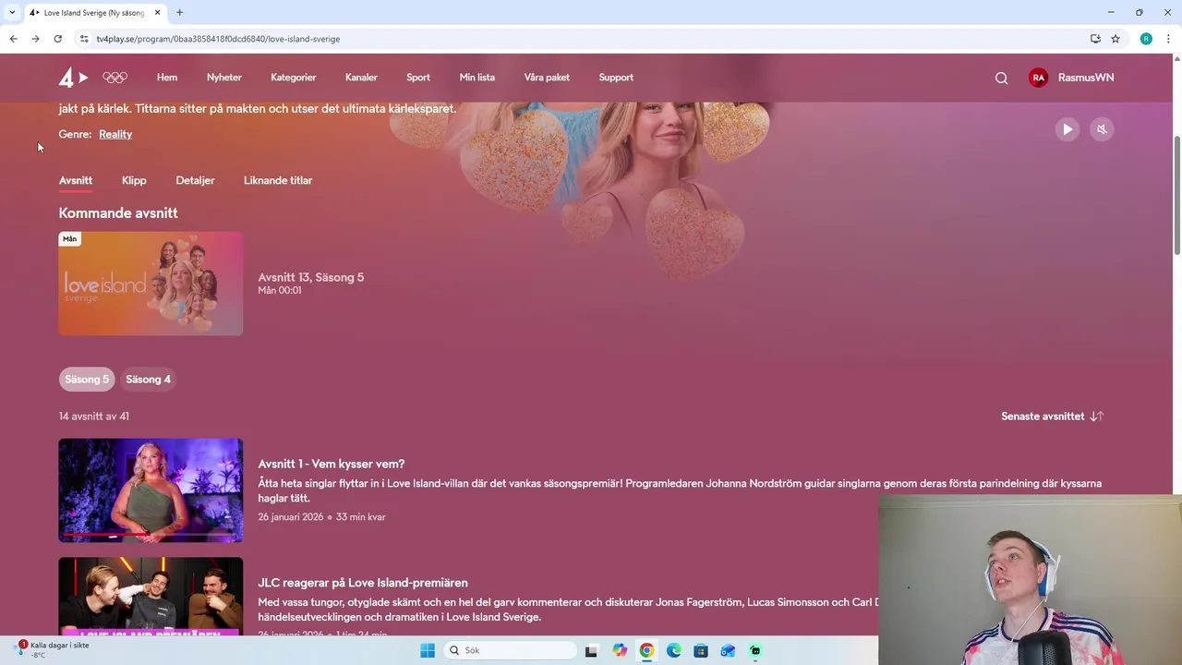Image resolution: width=1182 pixels, height=665 pixels.
Task: Open upcoming Avsnitt 13 thumbnail
Action: [x=151, y=284]
